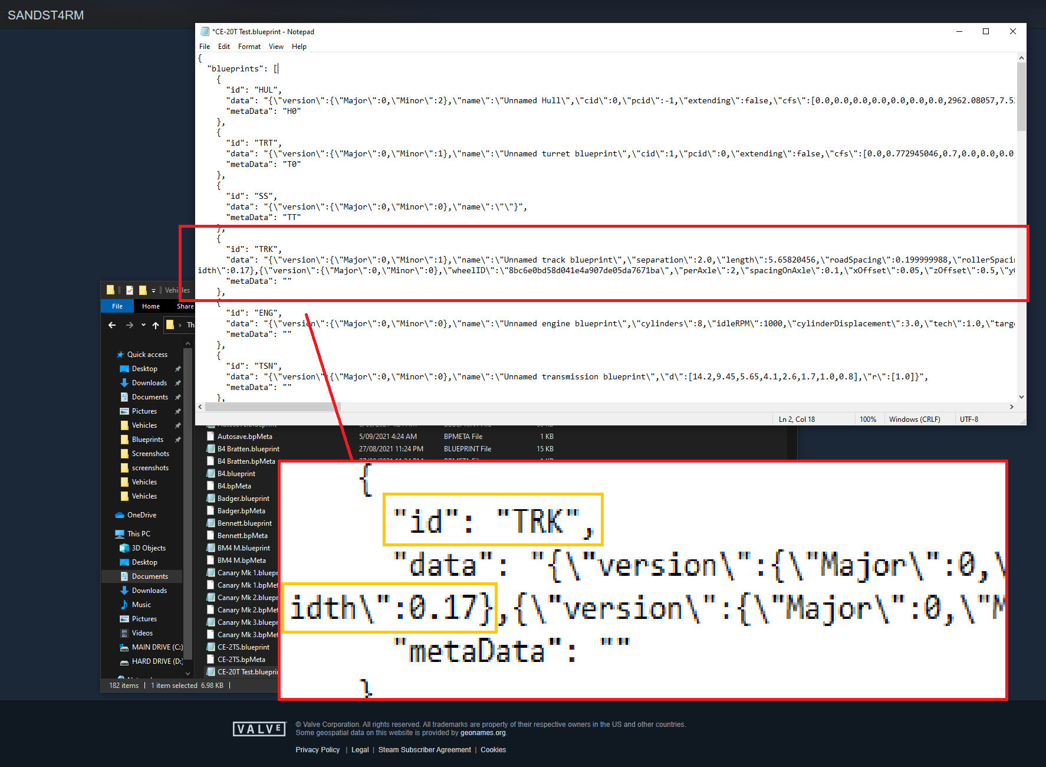Open HARD DRIVE (D:)
The height and width of the screenshot is (767, 1046).
tap(157, 661)
